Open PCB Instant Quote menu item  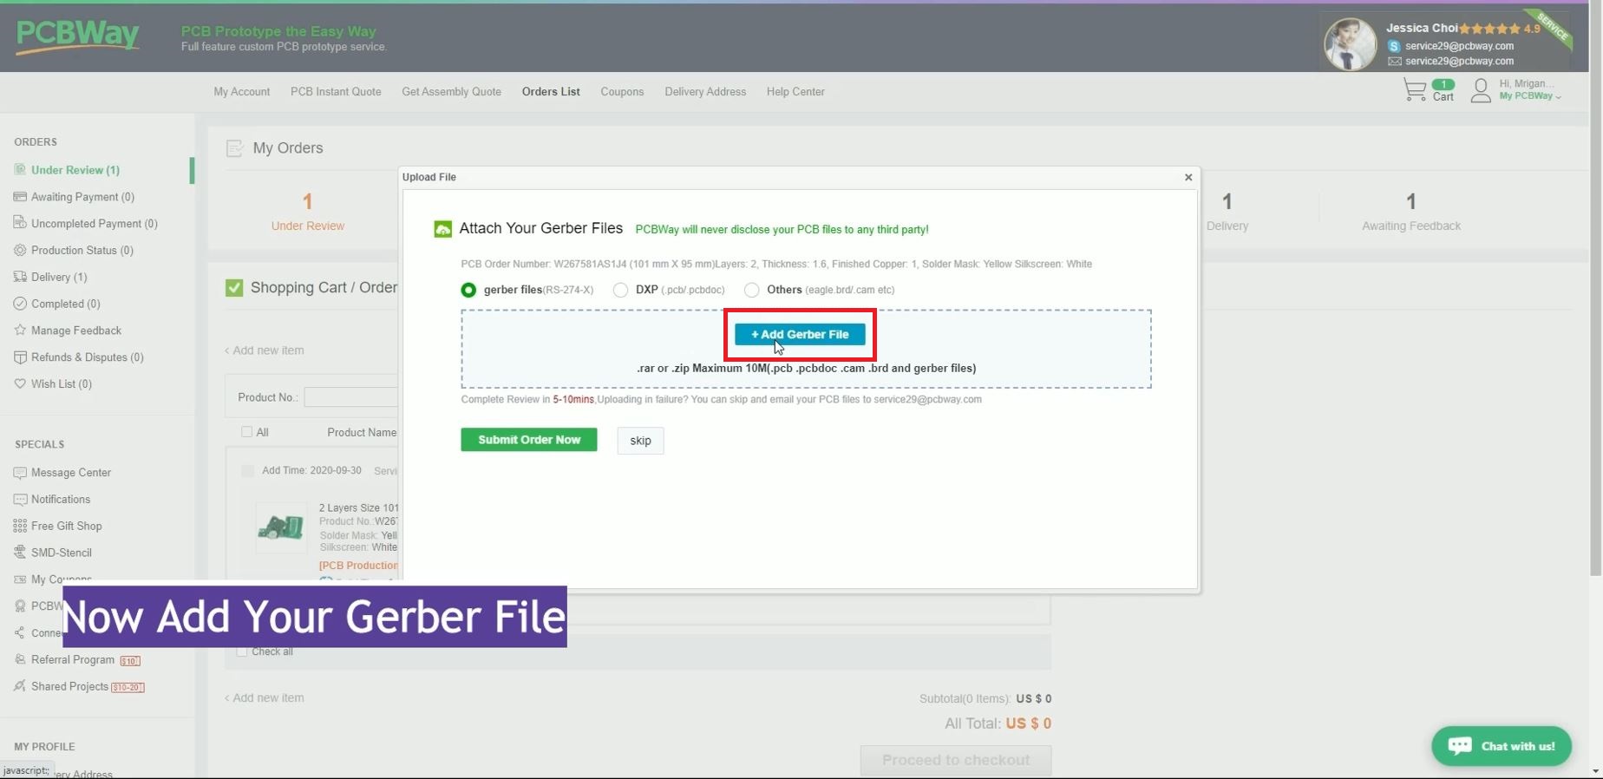(336, 91)
